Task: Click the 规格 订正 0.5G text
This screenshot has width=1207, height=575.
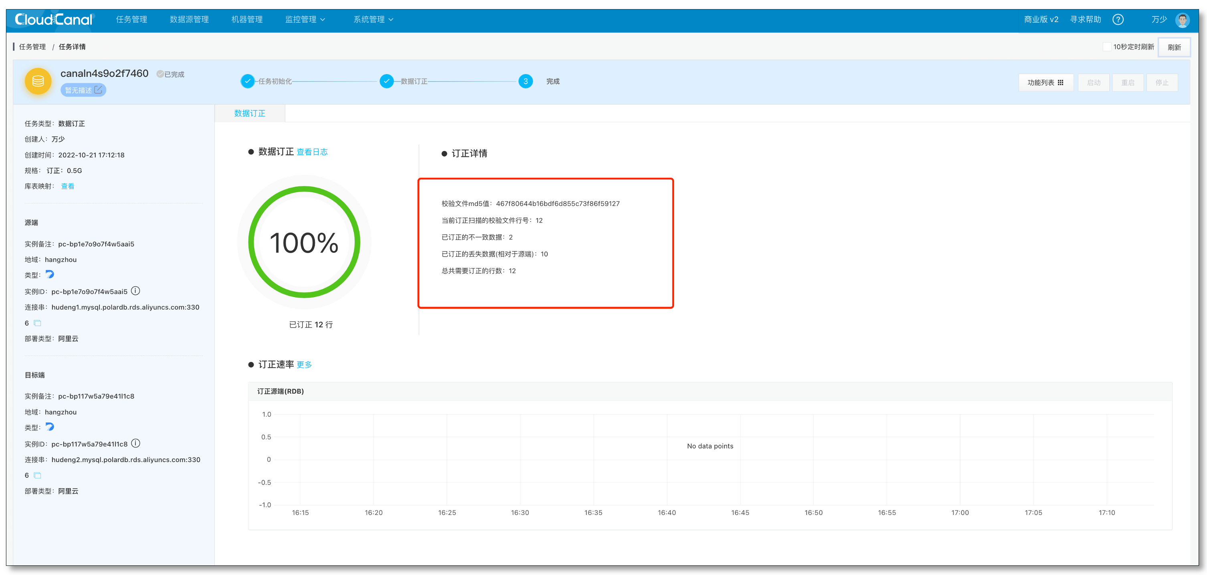Action: [x=53, y=171]
